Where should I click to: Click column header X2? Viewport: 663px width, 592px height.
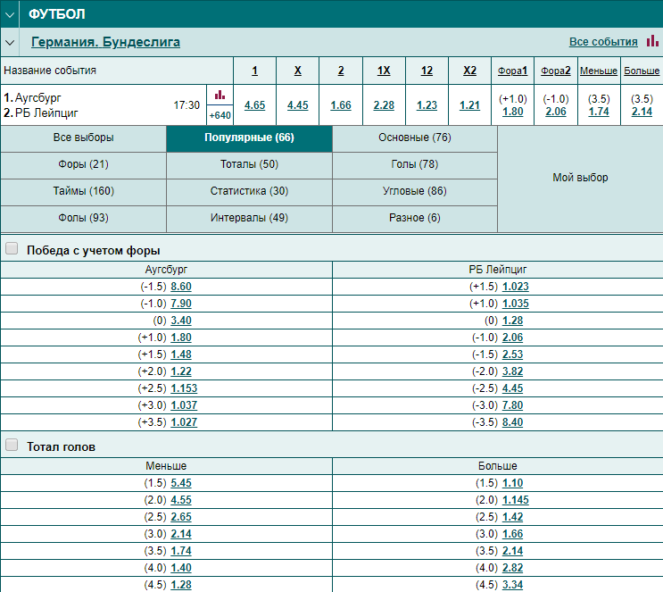pos(469,71)
